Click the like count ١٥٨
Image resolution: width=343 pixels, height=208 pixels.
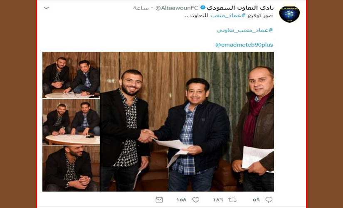point(181,200)
